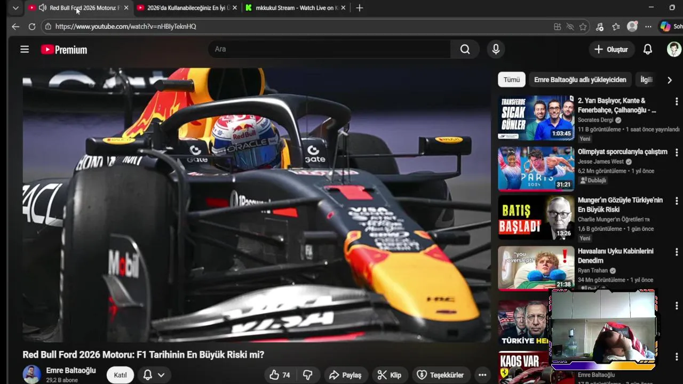Open browser settings three-dots menu

[x=648, y=27]
